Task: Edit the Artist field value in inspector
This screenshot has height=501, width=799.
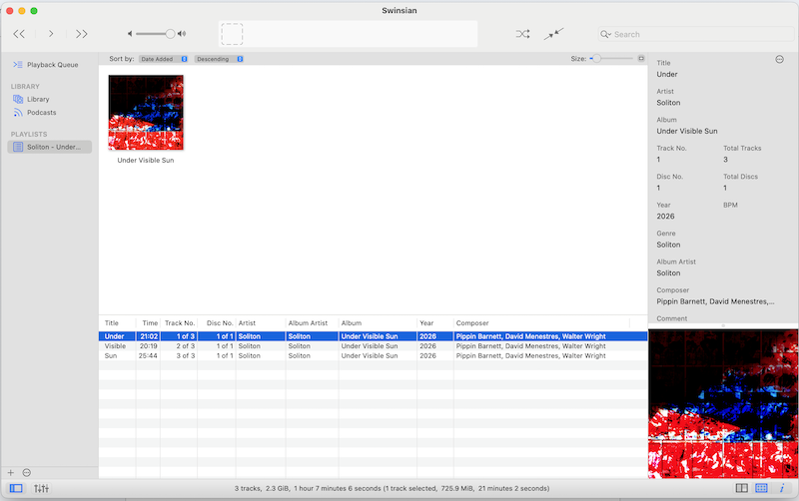Action: (x=668, y=103)
